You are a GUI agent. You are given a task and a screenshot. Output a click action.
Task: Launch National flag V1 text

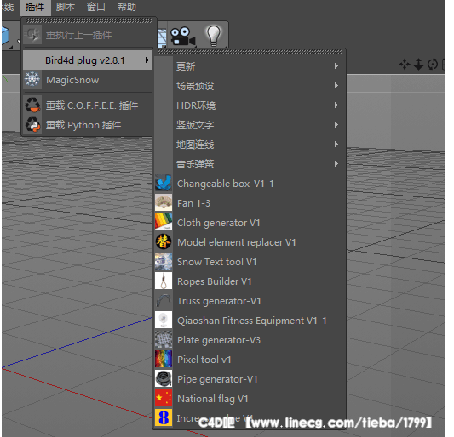point(213,399)
